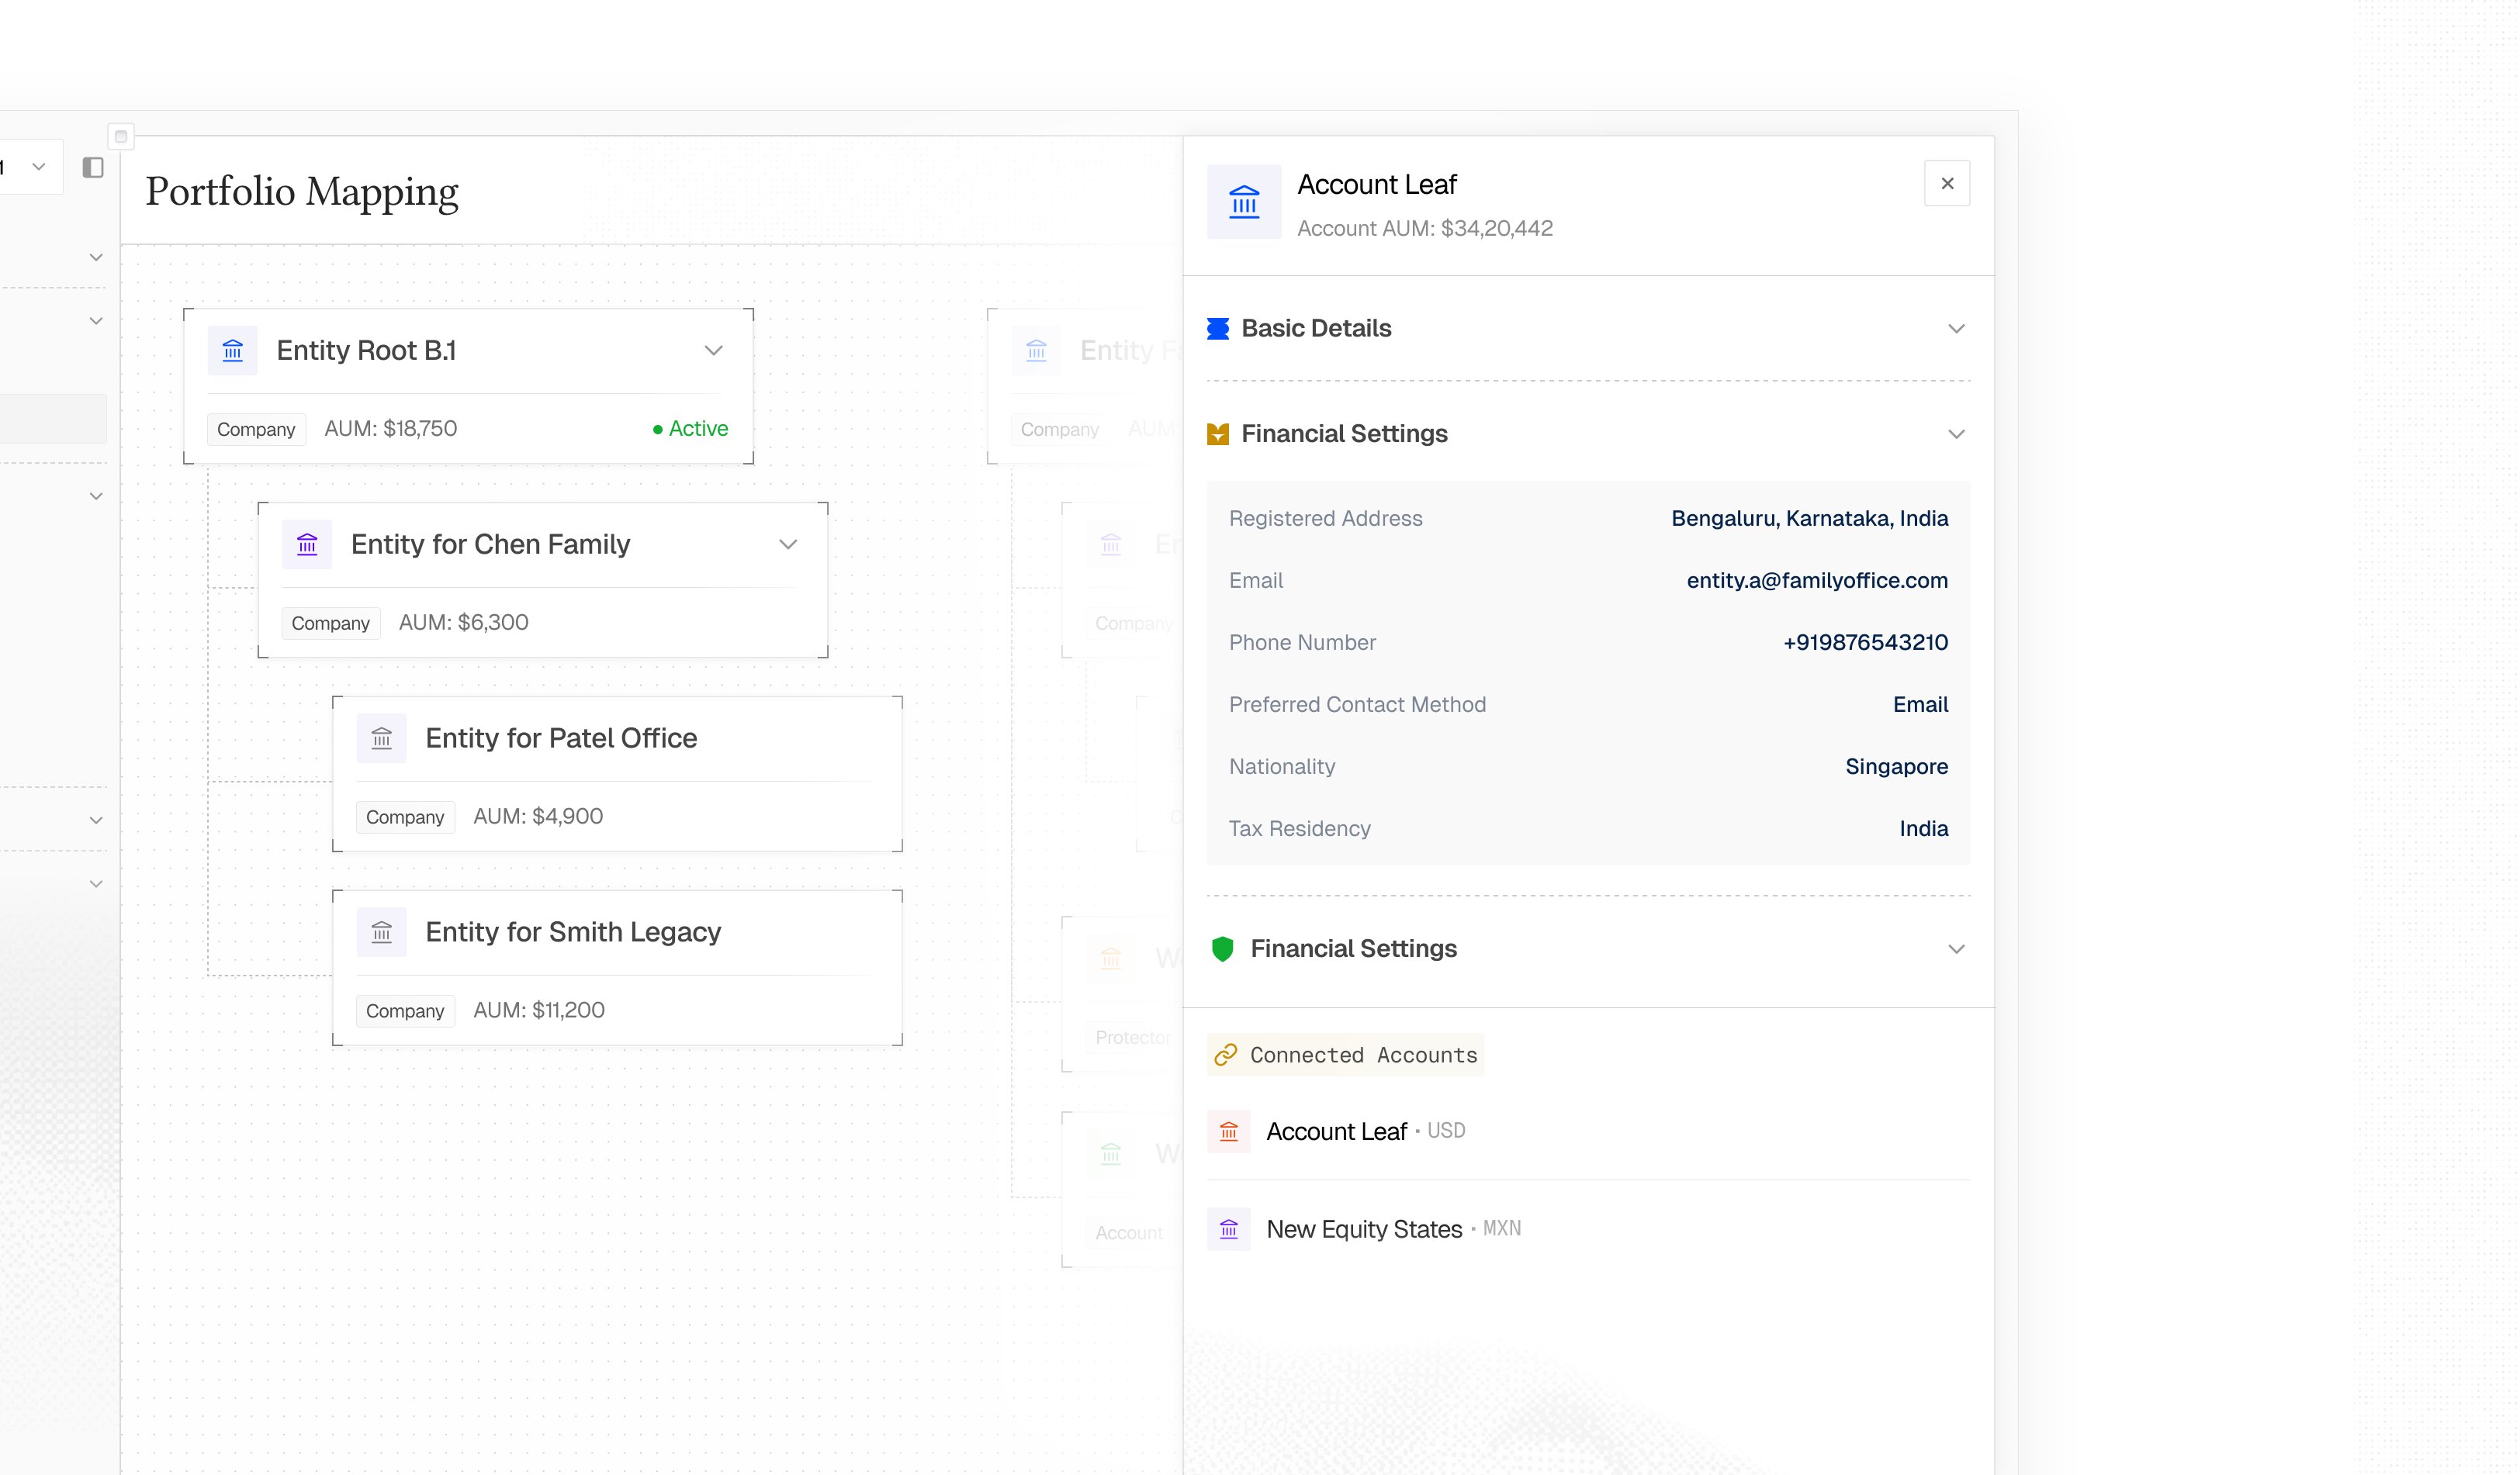Open New Equity States MXN account
Image resolution: width=2520 pixels, height=1475 pixels.
[x=1588, y=1229]
